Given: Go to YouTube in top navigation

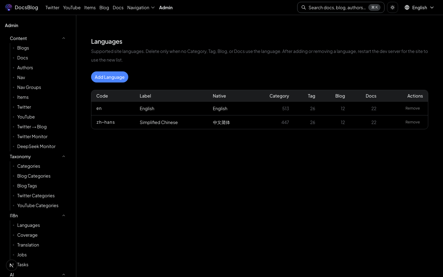Looking at the screenshot, I should pos(72,7).
